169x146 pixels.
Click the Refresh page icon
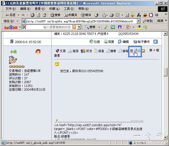(38, 15)
